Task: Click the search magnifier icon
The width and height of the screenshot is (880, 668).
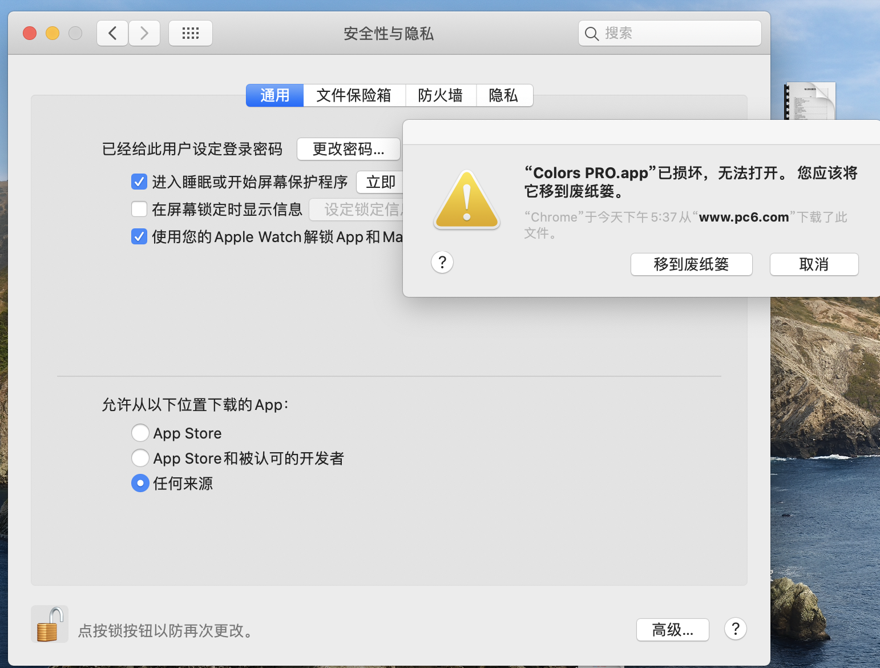Action: point(592,33)
